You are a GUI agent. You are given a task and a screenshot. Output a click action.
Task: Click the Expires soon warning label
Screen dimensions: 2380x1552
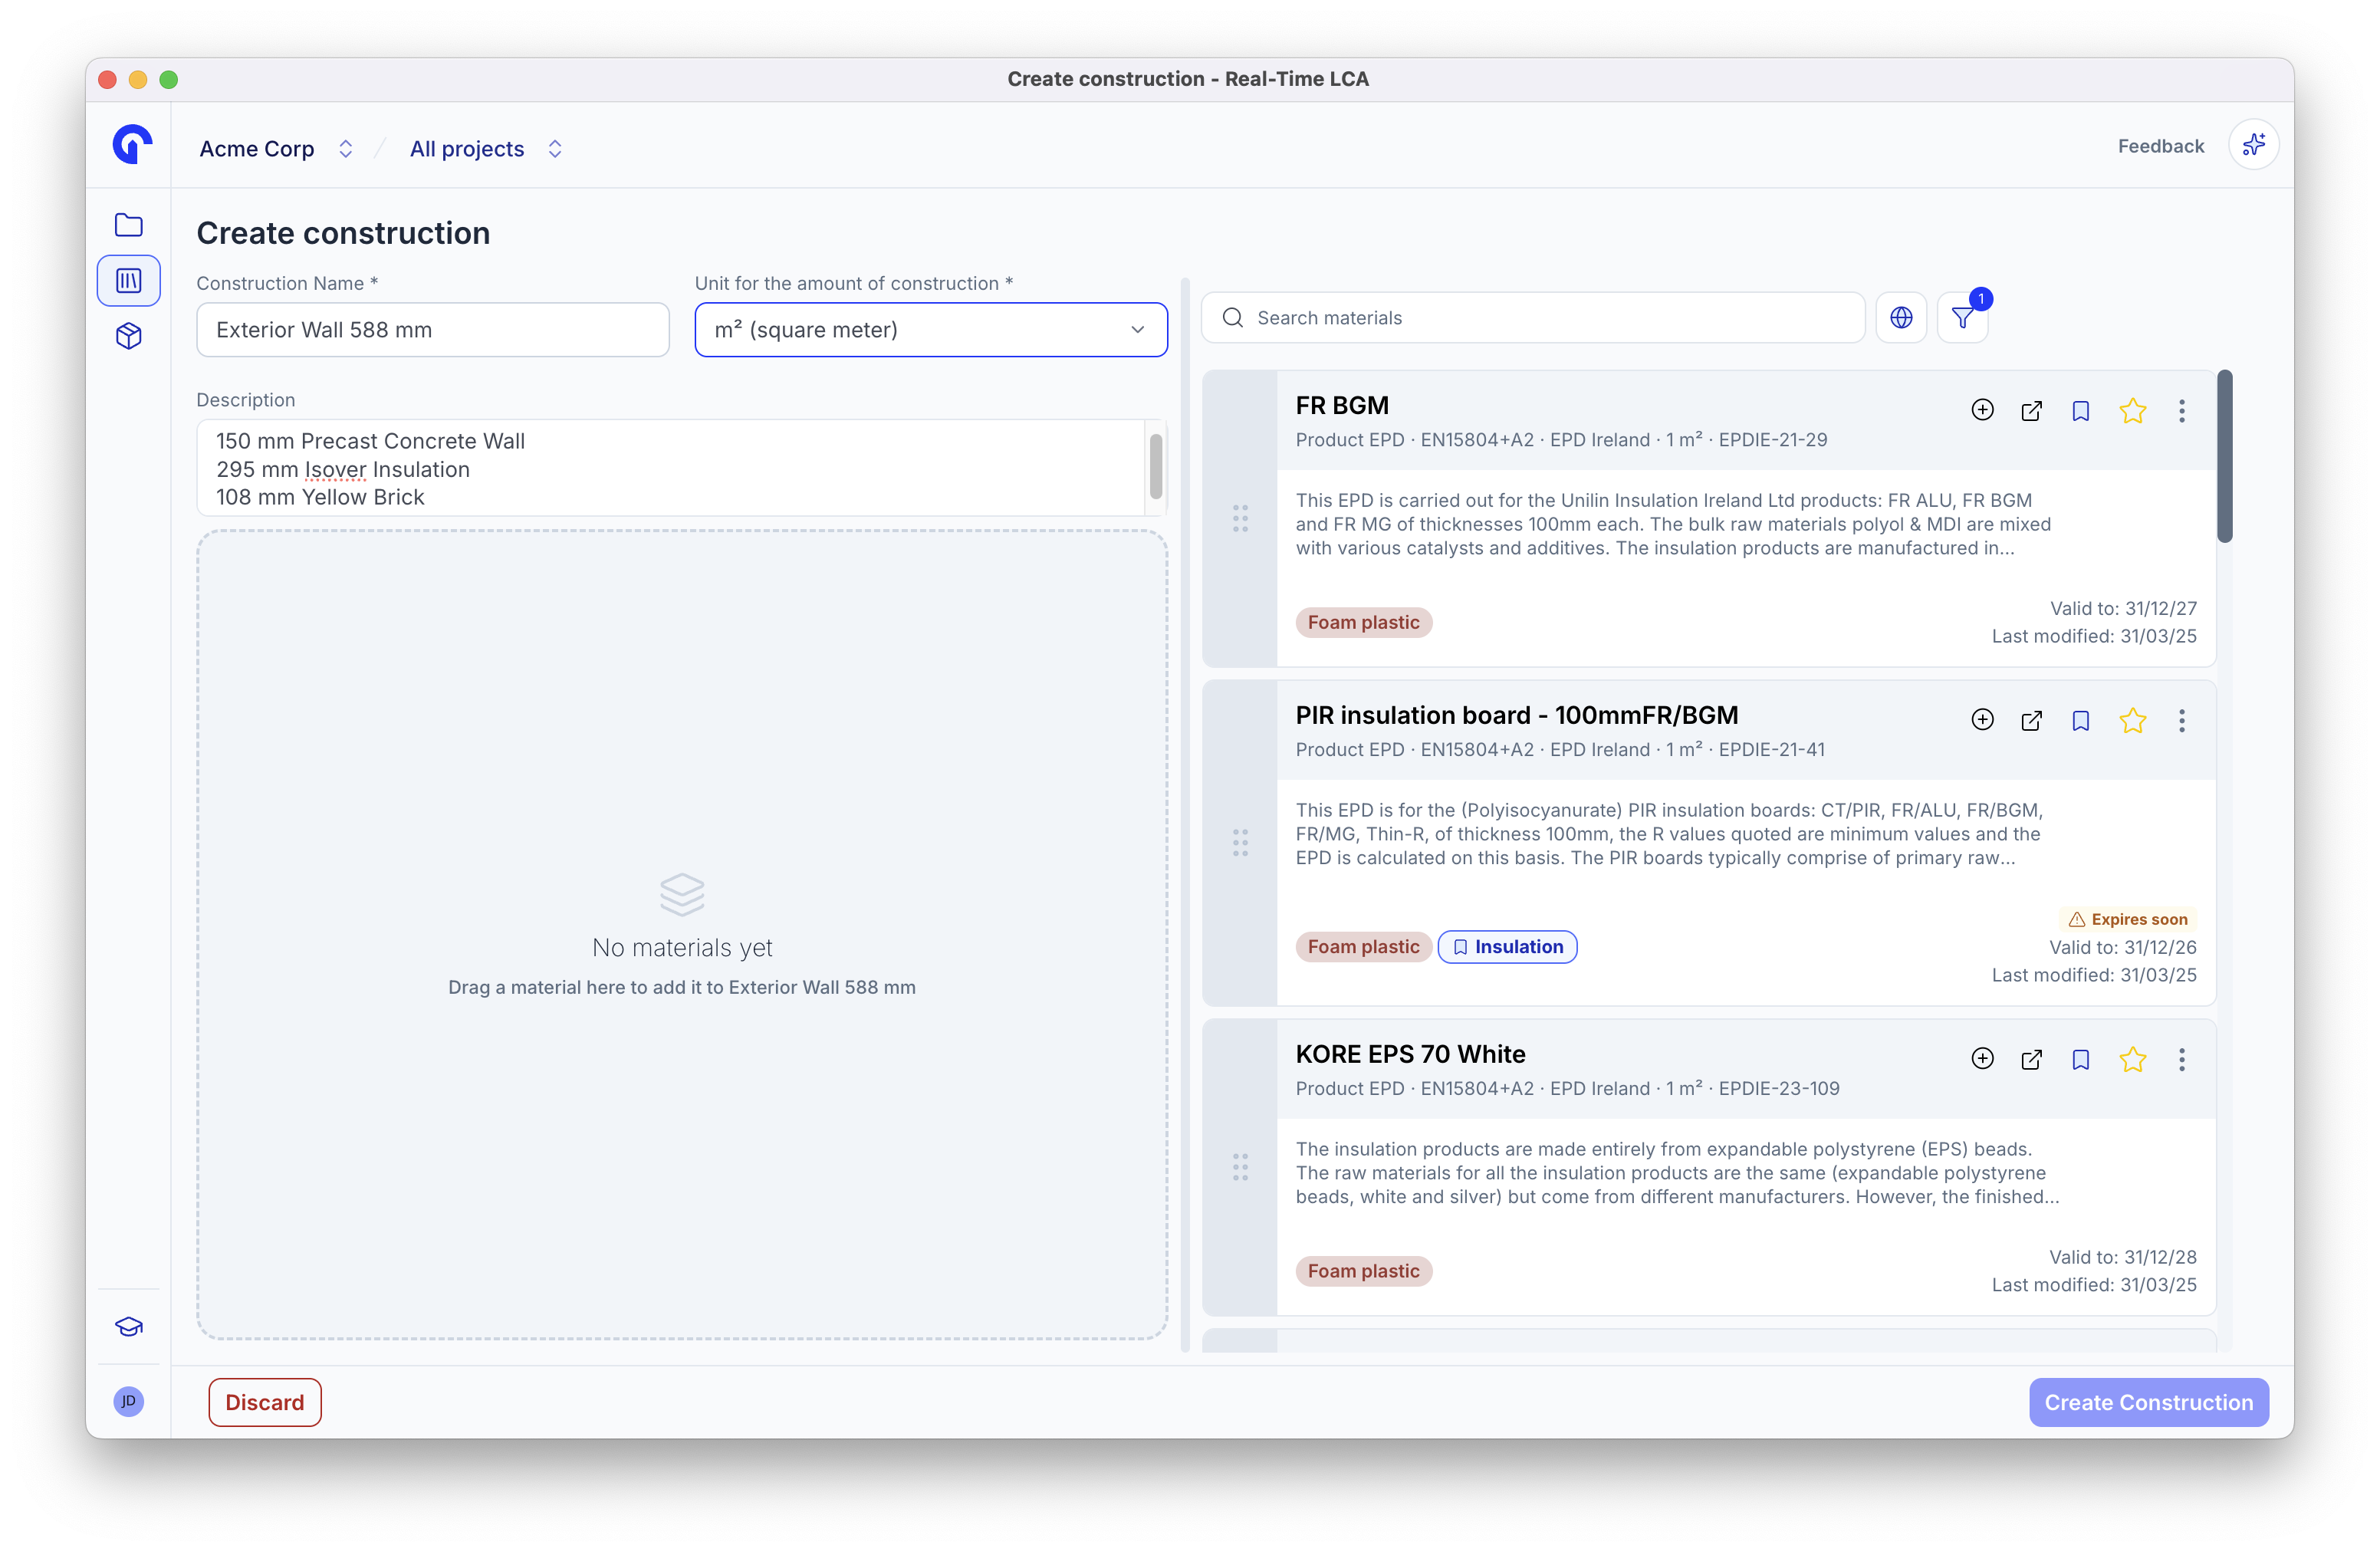(2128, 919)
